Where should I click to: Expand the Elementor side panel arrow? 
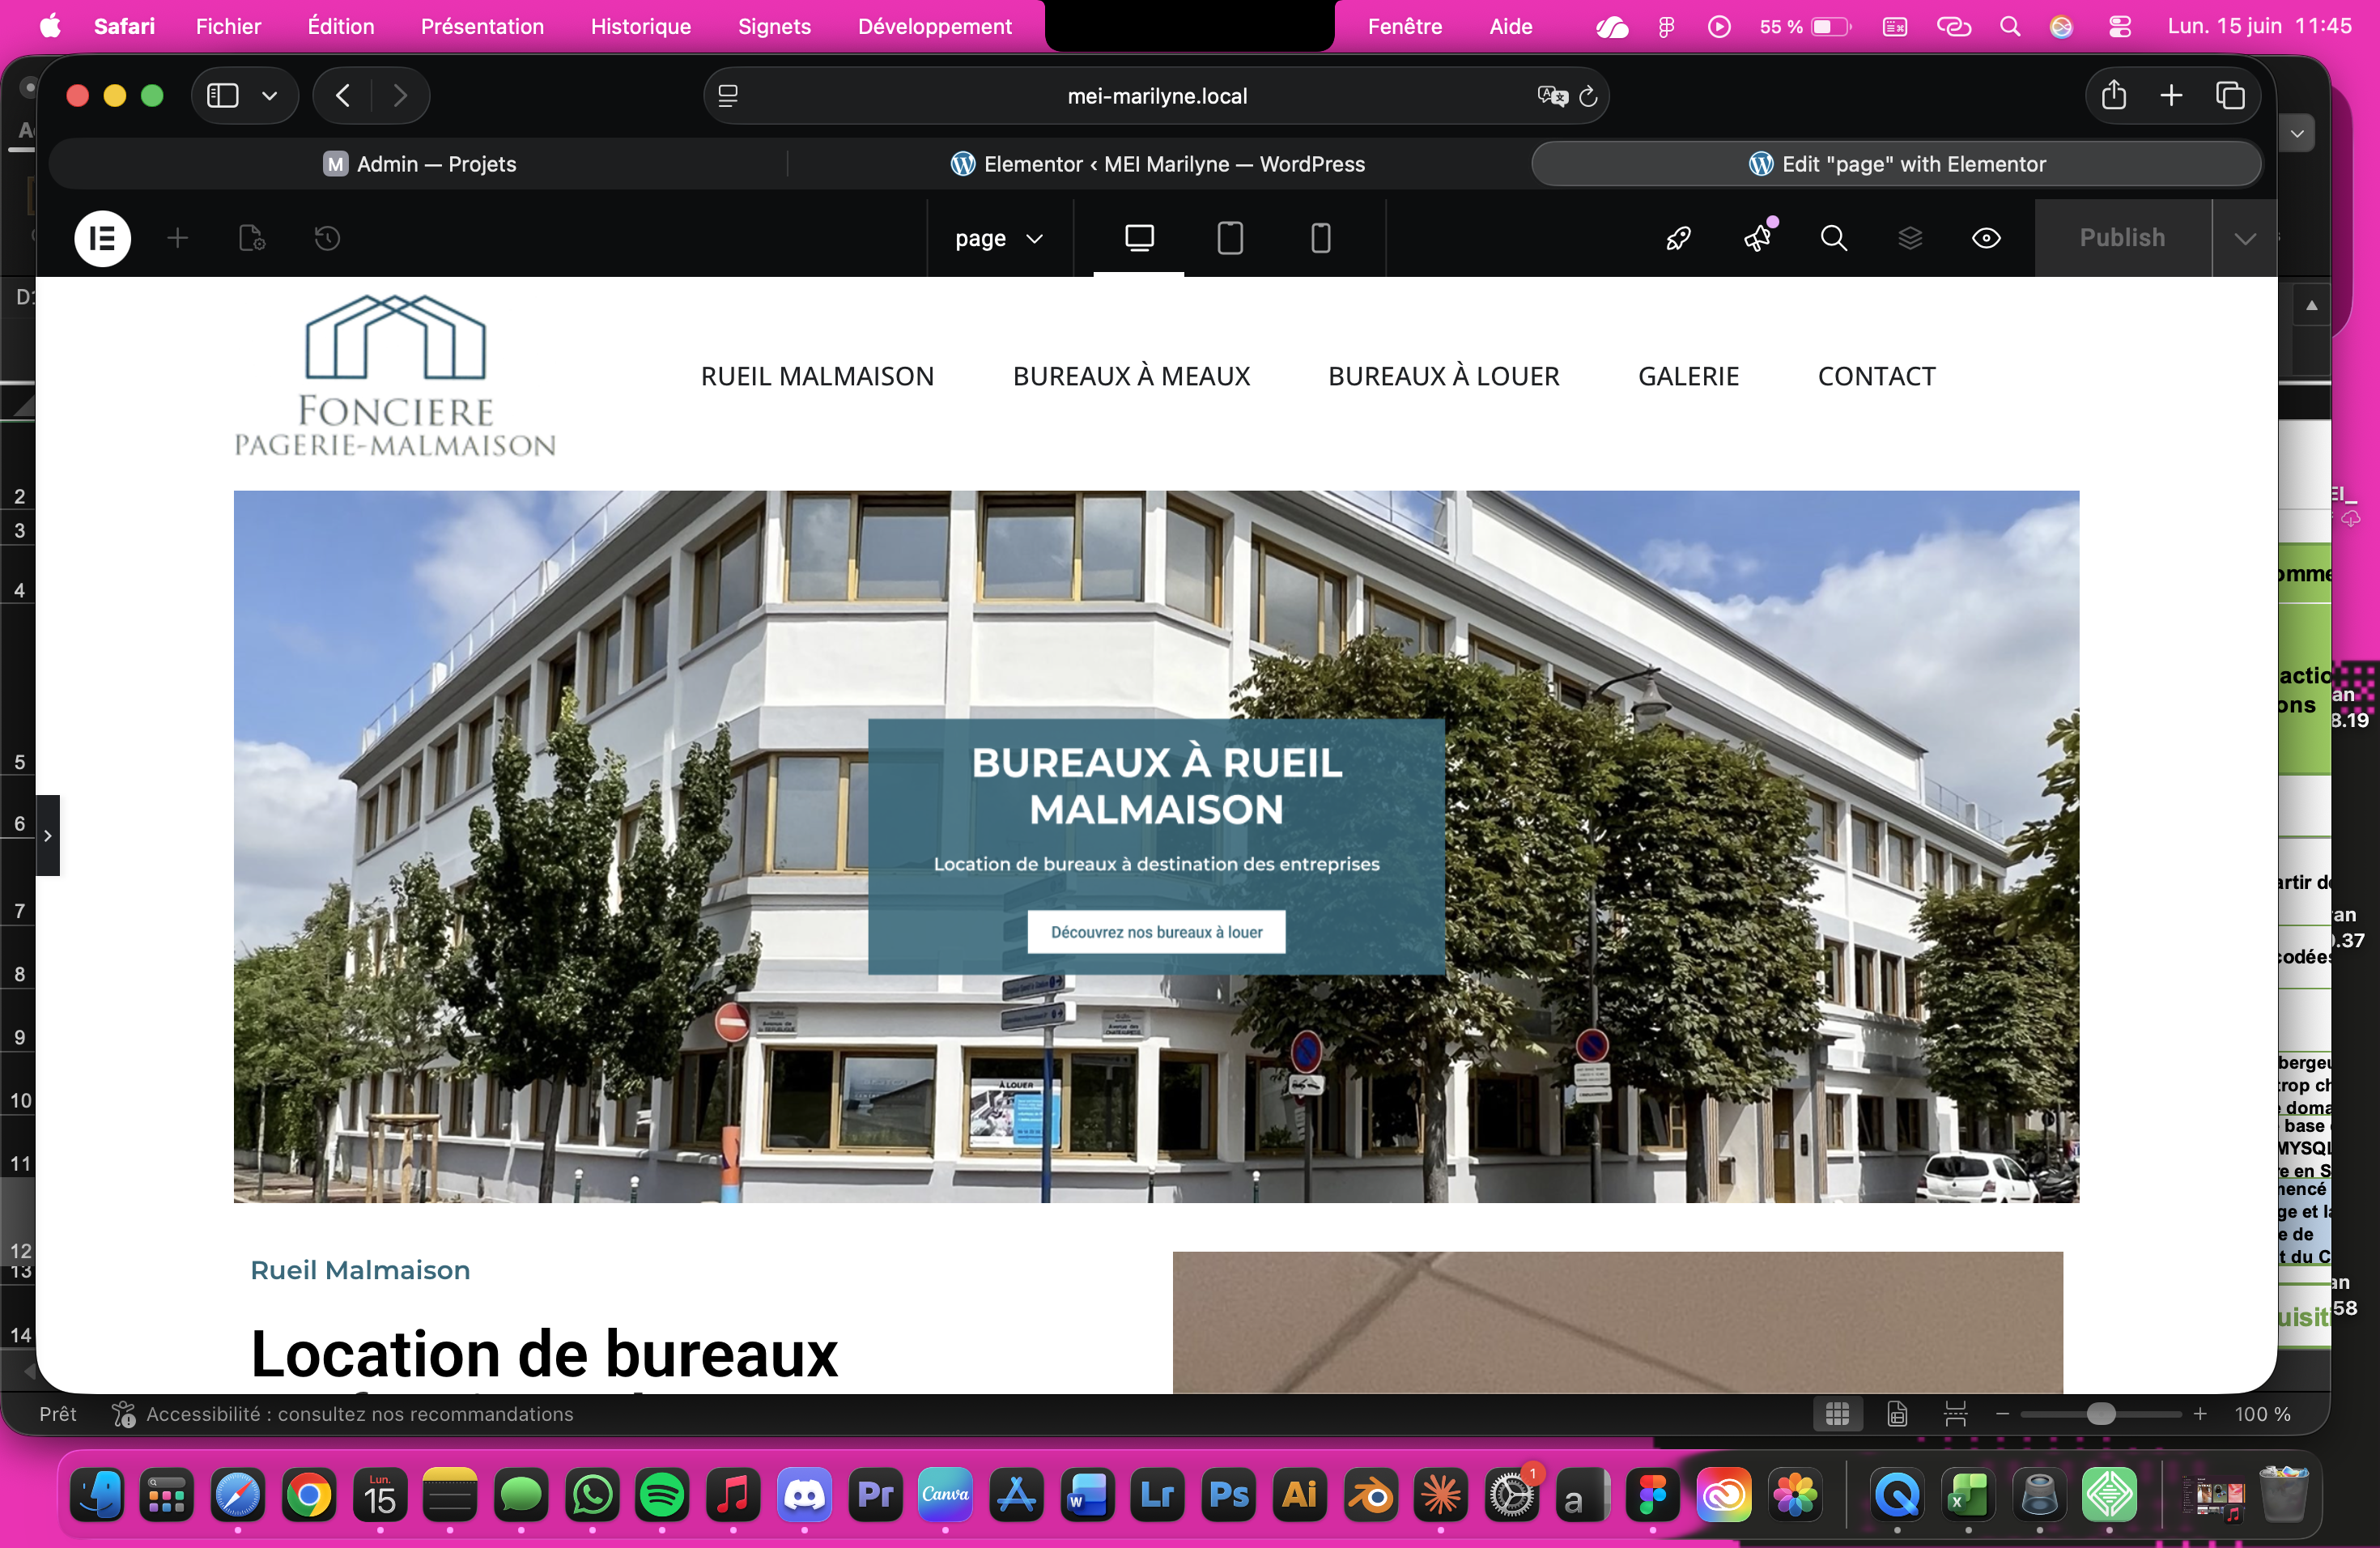[x=47, y=835]
